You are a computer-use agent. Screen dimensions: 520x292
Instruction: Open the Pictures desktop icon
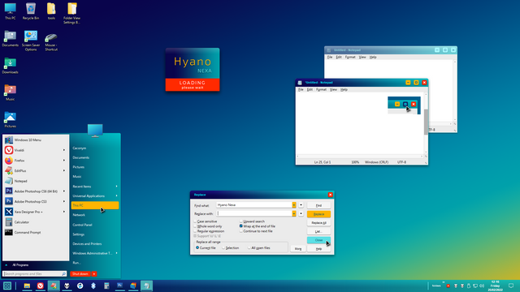10,119
